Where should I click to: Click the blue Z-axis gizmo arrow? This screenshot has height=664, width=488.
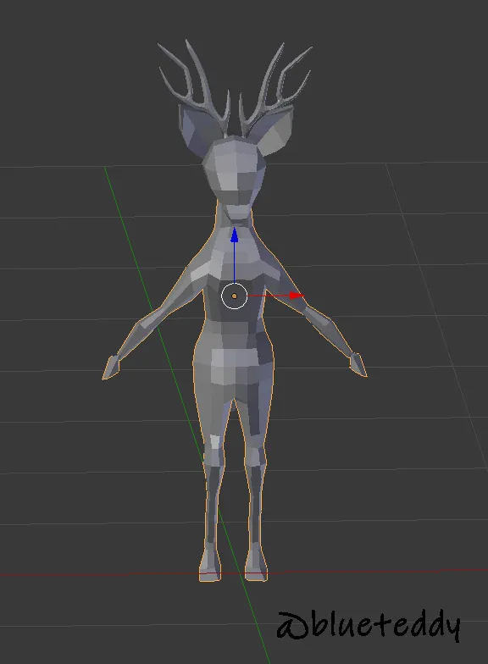[x=234, y=235]
